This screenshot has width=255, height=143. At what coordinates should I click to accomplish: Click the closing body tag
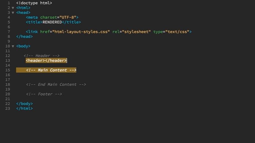pos(25,104)
